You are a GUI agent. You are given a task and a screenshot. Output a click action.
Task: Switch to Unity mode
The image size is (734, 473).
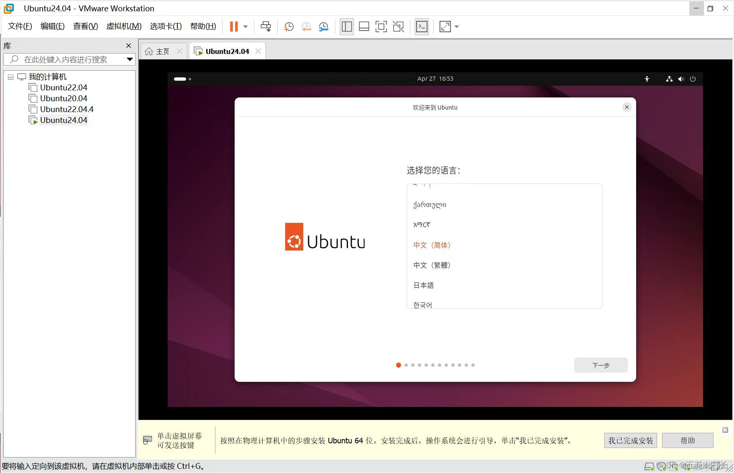[x=399, y=27]
